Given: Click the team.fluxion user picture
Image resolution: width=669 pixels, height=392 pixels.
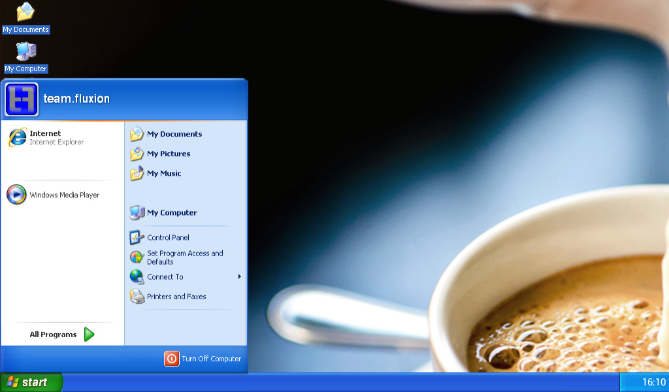Looking at the screenshot, I should point(22,99).
